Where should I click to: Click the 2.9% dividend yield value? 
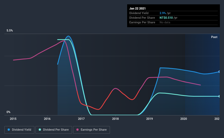[x=163, y=13]
